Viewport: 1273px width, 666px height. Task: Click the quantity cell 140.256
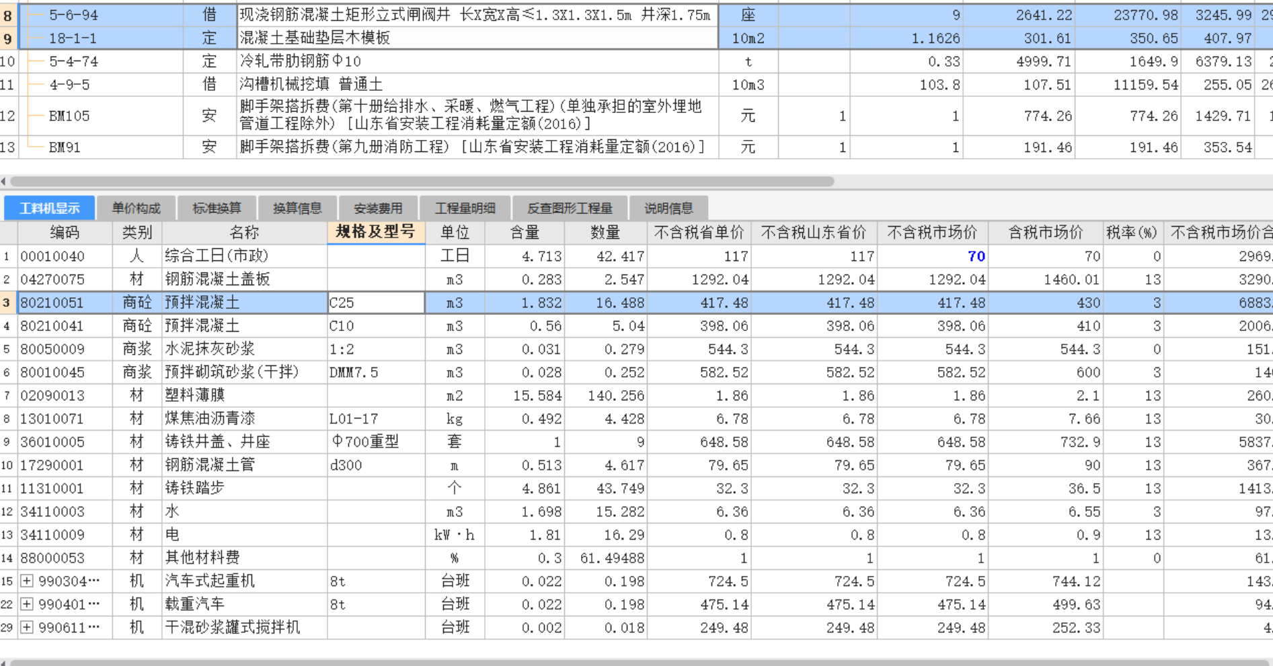pos(606,396)
